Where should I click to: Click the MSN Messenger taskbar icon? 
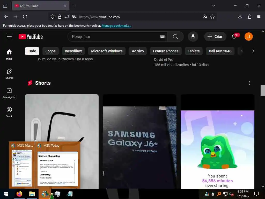(45, 194)
